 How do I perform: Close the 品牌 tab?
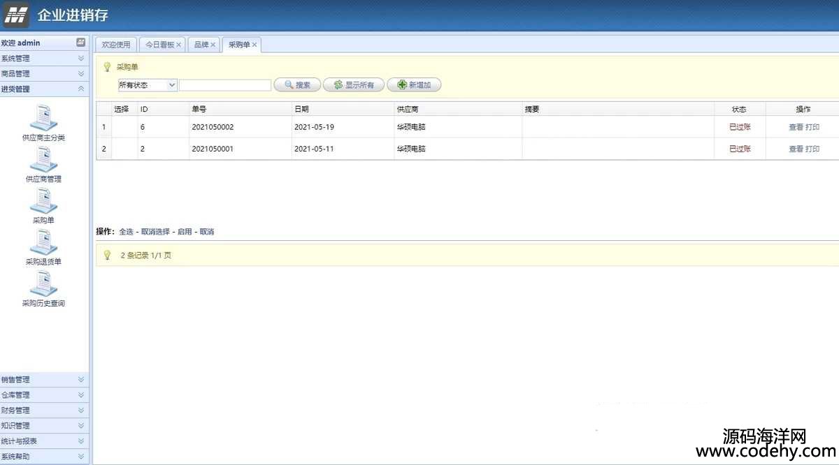[213, 45]
